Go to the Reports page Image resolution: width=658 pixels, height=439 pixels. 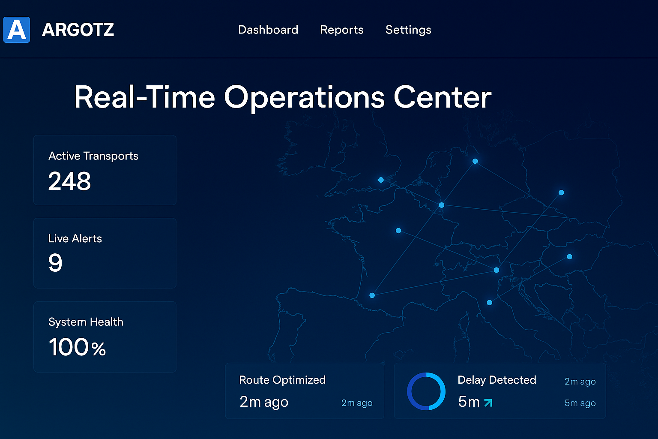pyautogui.click(x=341, y=30)
